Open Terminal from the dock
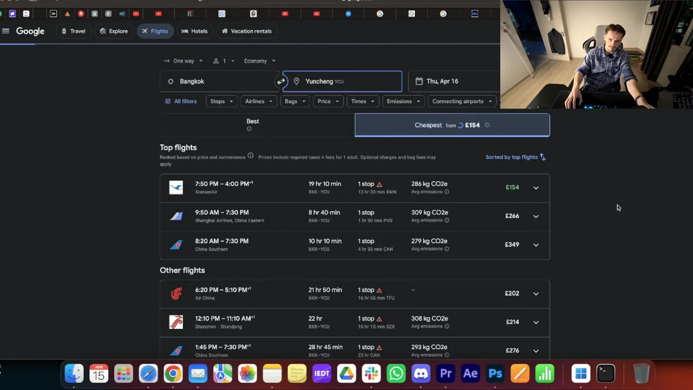Image resolution: width=693 pixels, height=390 pixels. [x=606, y=373]
